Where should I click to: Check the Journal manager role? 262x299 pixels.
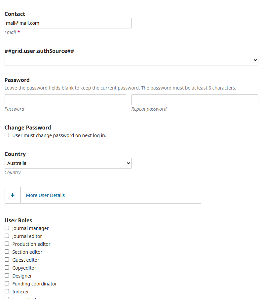point(7,228)
